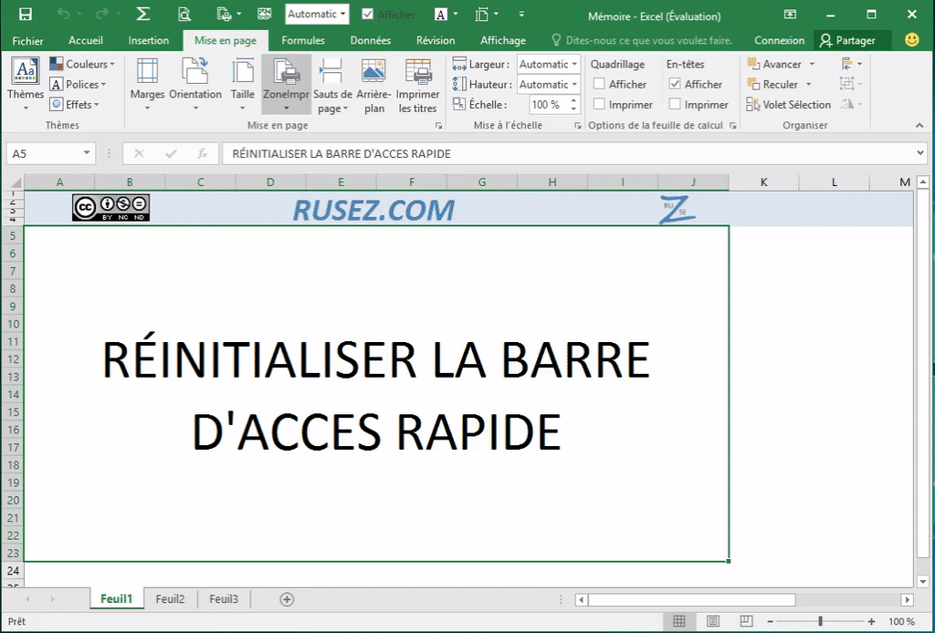Switch to the Formules tab
The image size is (935, 633).
pyautogui.click(x=303, y=40)
